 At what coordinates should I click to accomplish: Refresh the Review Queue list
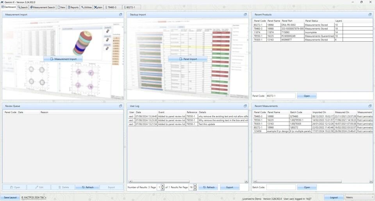pyautogui.click(x=87, y=187)
